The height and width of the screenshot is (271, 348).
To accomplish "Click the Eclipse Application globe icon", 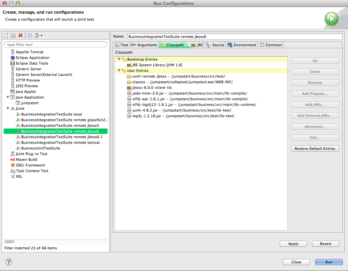I will (13, 58).
